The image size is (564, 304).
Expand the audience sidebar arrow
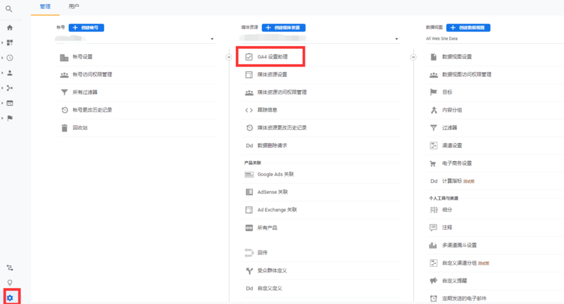tap(3, 73)
